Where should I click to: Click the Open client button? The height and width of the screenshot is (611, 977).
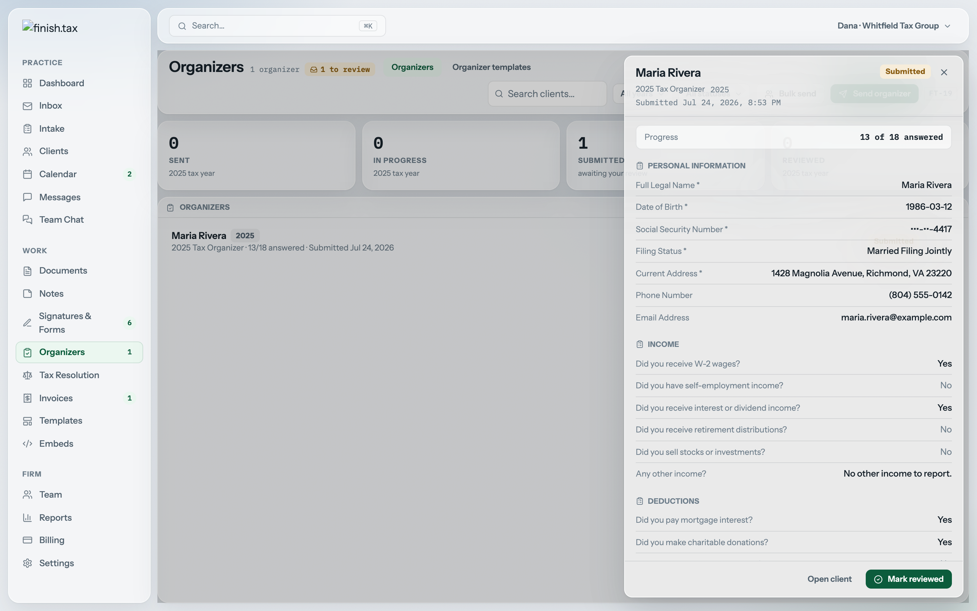point(829,579)
